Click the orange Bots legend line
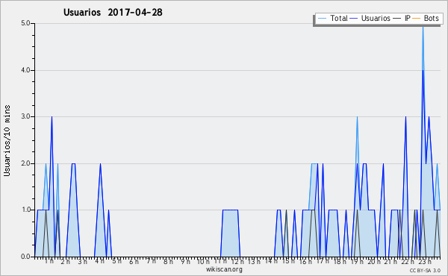Viewport: 448px width, 276px height. (417, 19)
